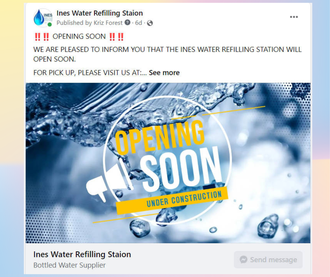This screenshot has width=330, height=277.
Task: Click the Bottled Water Supplier category text
Action: click(x=70, y=265)
